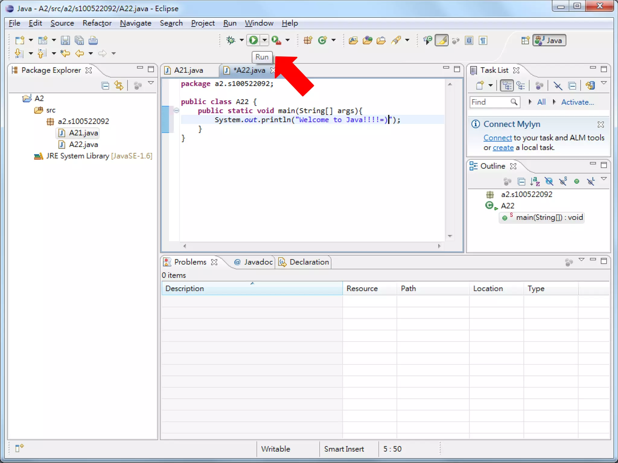Click Collapse All in Package Explorer
Viewport: 618px width, 463px height.
click(105, 86)
